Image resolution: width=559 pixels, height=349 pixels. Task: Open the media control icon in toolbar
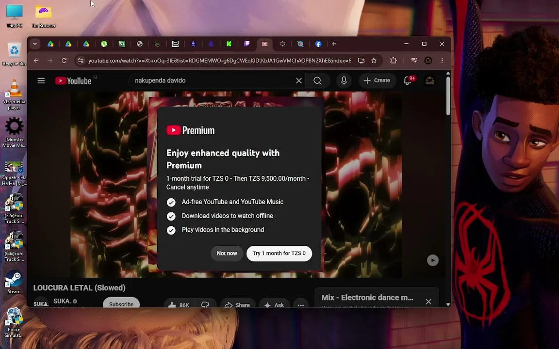click(x=414, y=61)
